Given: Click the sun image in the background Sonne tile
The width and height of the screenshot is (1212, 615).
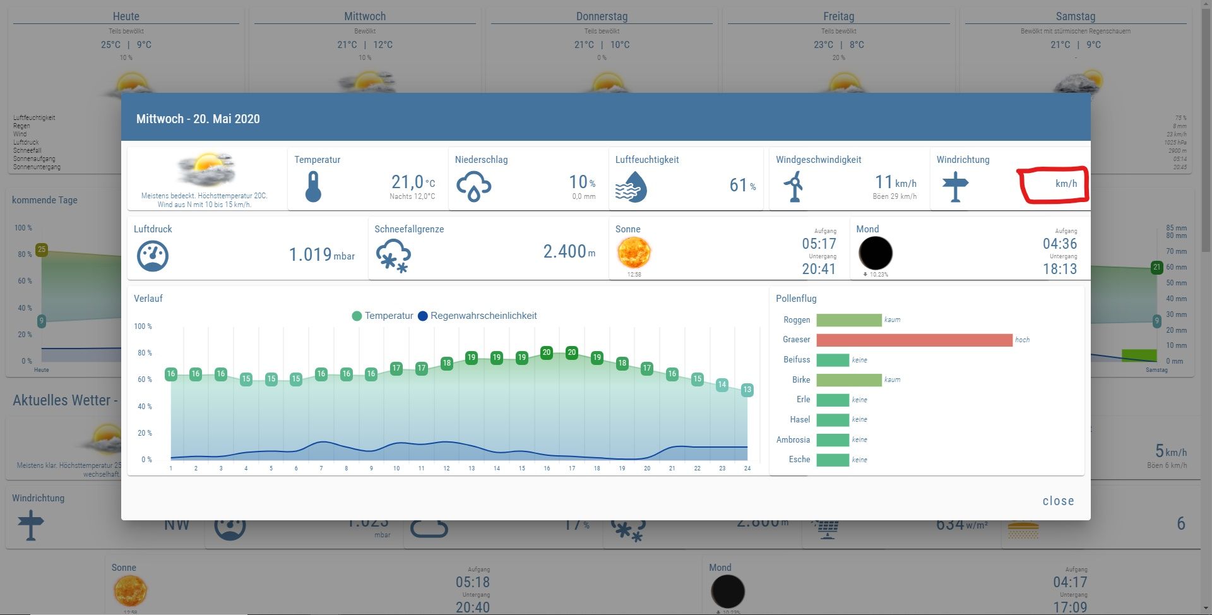Looking at the screenshot, I should (x=130, y=592).
